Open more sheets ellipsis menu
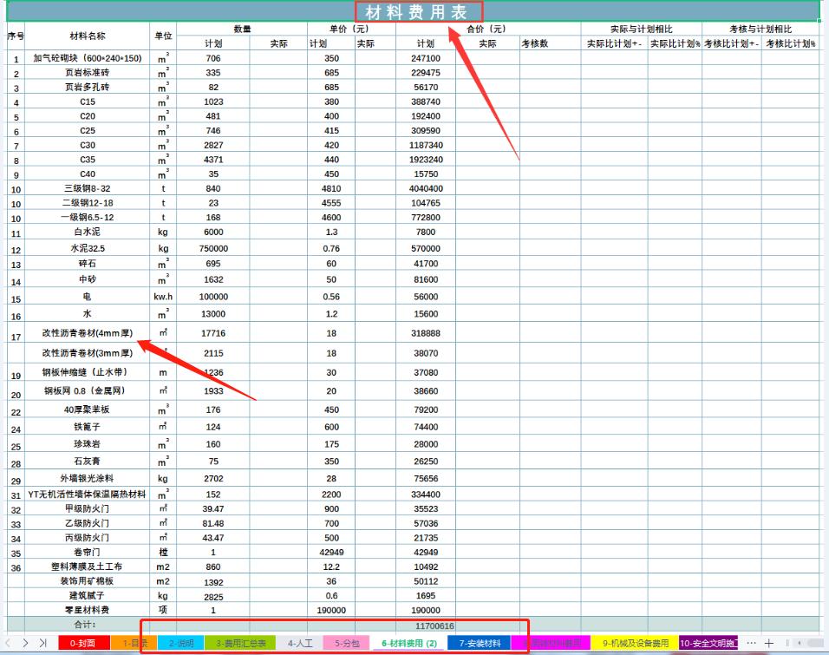This screenshot has height=655, width=829. [750, 643]
